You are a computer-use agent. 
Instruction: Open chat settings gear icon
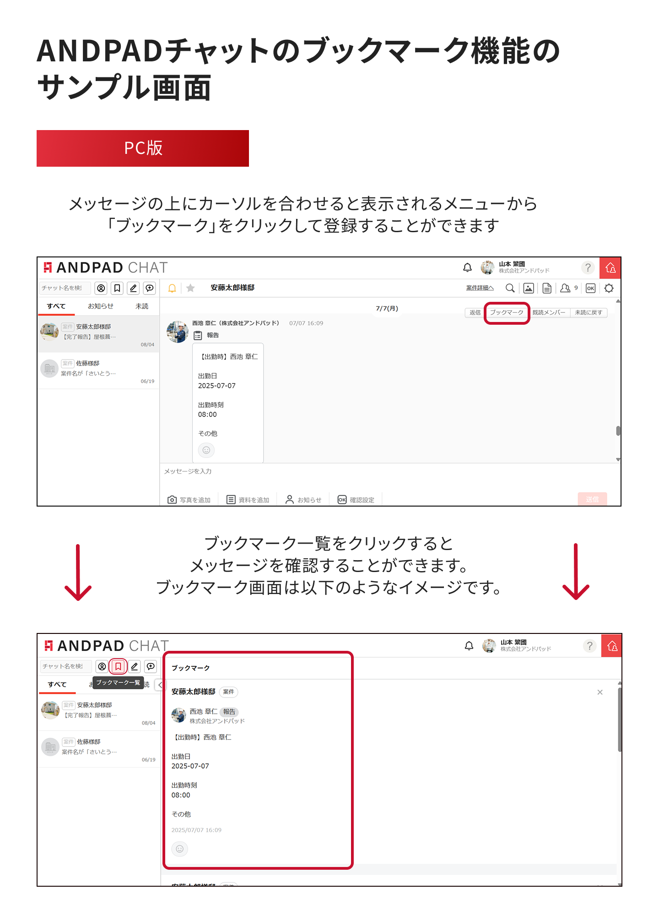[x=609, y=288]
